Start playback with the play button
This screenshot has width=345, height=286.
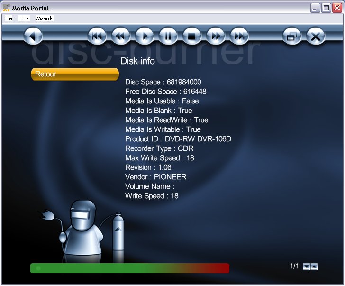click(145, 36)
